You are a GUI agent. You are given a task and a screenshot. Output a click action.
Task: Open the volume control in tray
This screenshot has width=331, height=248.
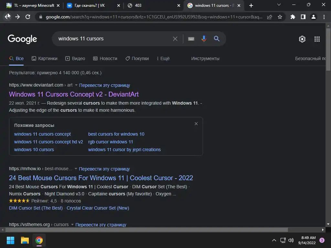click(x=291, y=240)
